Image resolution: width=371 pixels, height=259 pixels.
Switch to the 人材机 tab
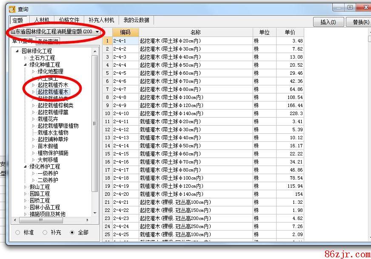tap(42, 20)
